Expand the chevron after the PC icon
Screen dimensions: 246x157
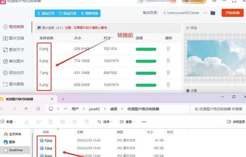59,109
